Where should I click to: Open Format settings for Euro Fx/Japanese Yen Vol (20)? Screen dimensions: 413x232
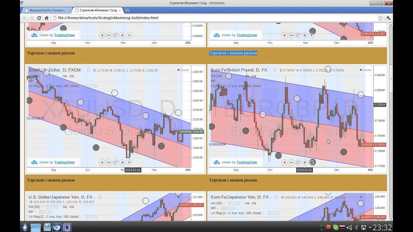click(x=234, y=203)
